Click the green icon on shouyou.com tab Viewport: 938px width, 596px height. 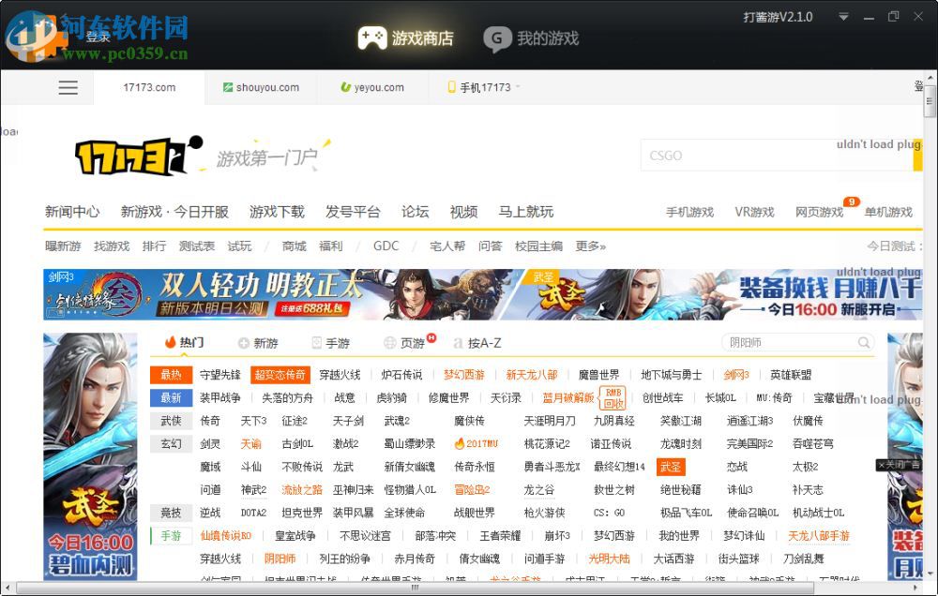[227, 86]
